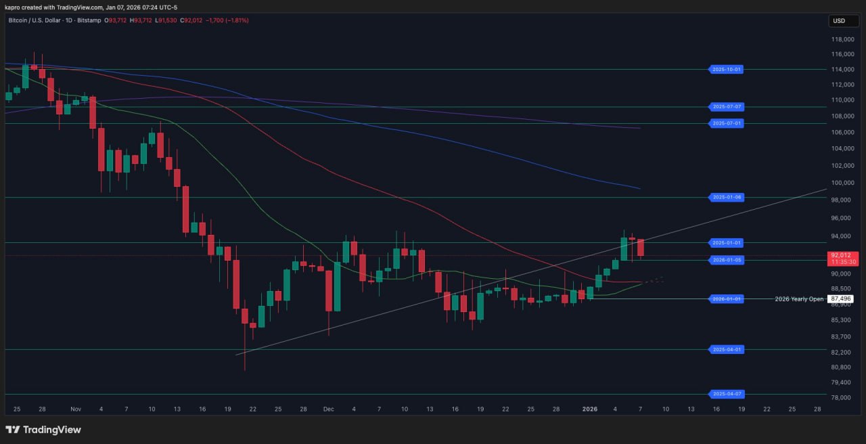Select the 2025-01-01 level label

tap(726, 242)
